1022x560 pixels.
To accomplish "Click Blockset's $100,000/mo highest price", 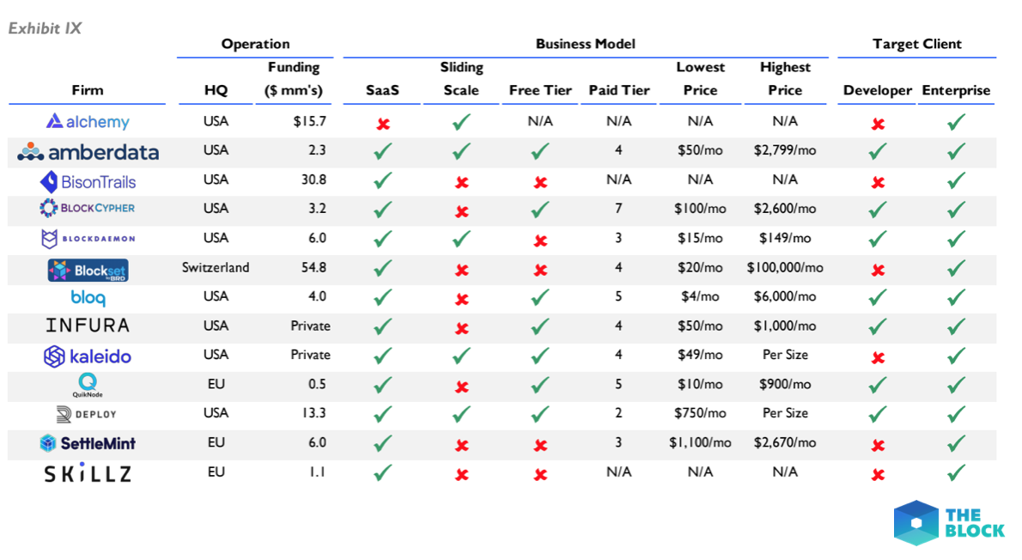I will point(785,267).
